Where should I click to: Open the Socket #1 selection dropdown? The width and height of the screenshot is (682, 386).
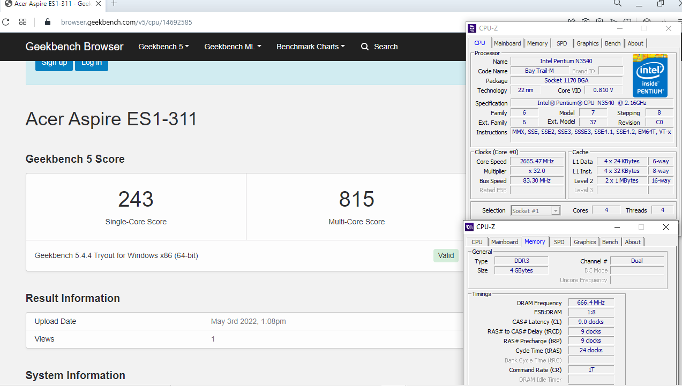(536, 210)
